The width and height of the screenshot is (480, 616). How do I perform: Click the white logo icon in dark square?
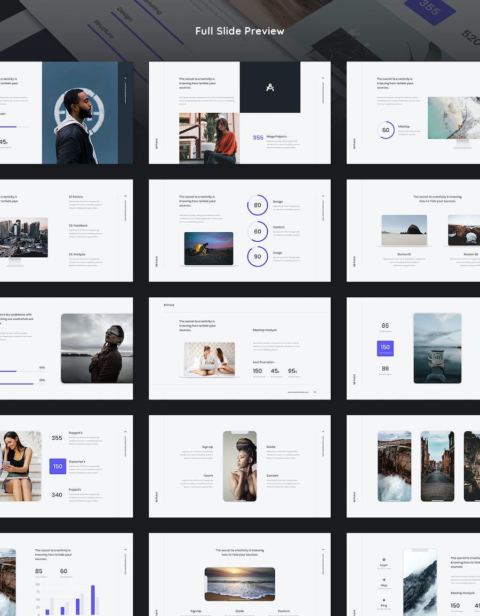[270, 88]
